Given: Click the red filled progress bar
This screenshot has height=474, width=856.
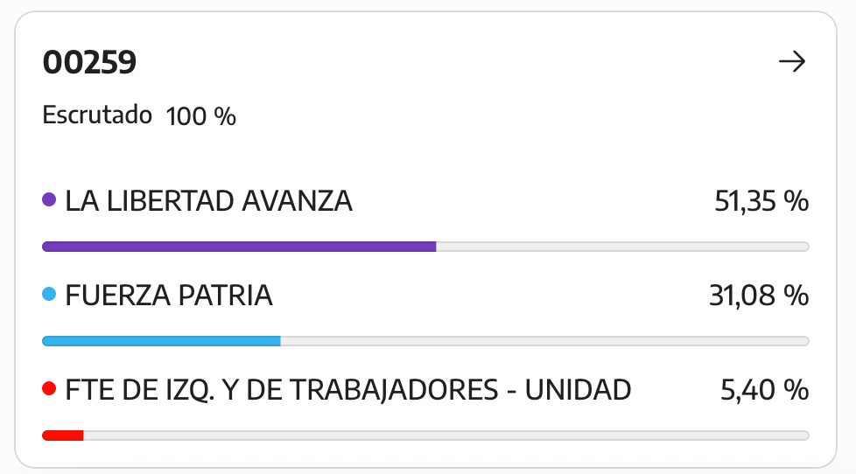Looking at the screenshot, I should coord(63,436).
